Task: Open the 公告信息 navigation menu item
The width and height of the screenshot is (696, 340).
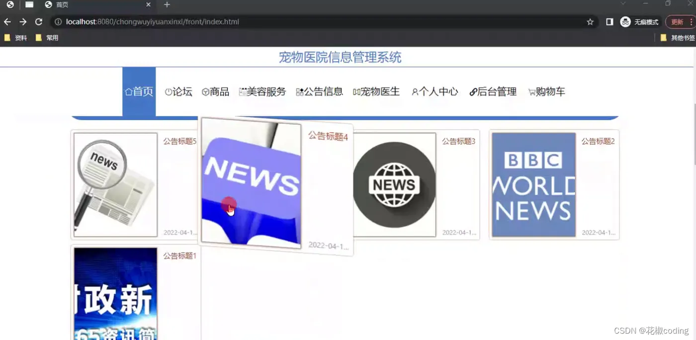Action: 320,91
